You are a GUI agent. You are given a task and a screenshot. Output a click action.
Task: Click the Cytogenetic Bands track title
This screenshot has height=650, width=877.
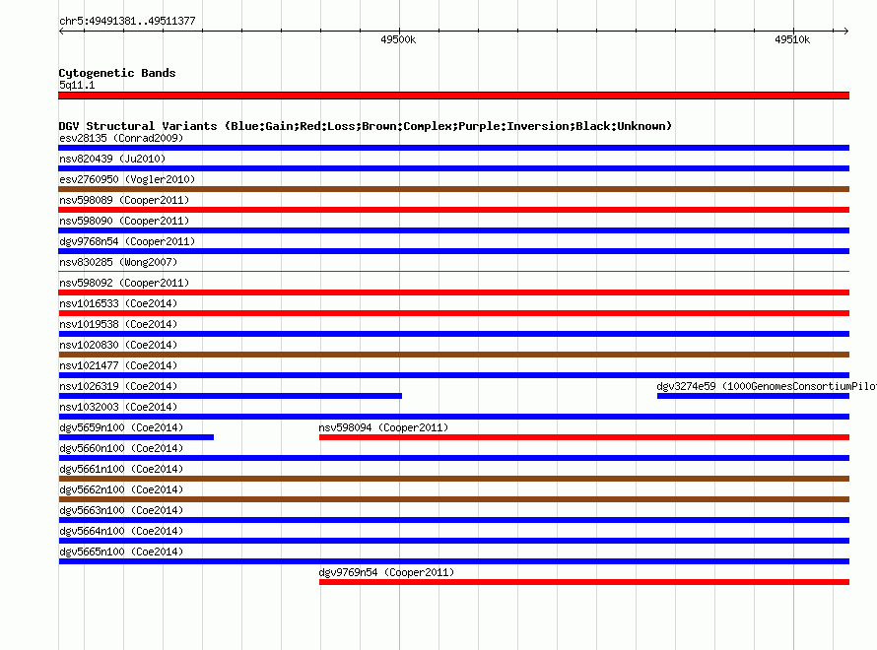click(x=117, y=73)
